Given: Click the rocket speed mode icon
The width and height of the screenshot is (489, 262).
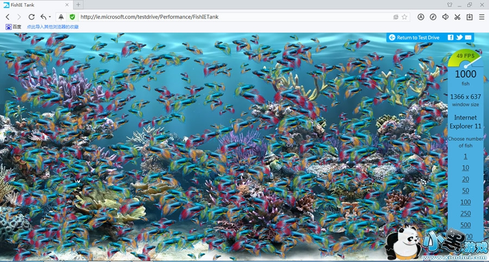Looking at the screenshot, I should [x=61, y=17].
